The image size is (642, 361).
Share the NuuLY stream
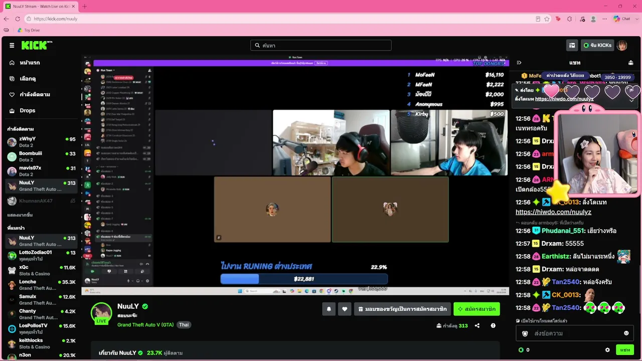(477, 325)
